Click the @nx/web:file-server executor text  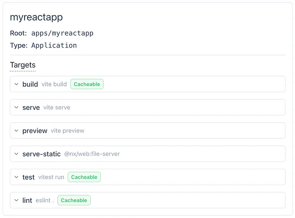pos(92,154)
